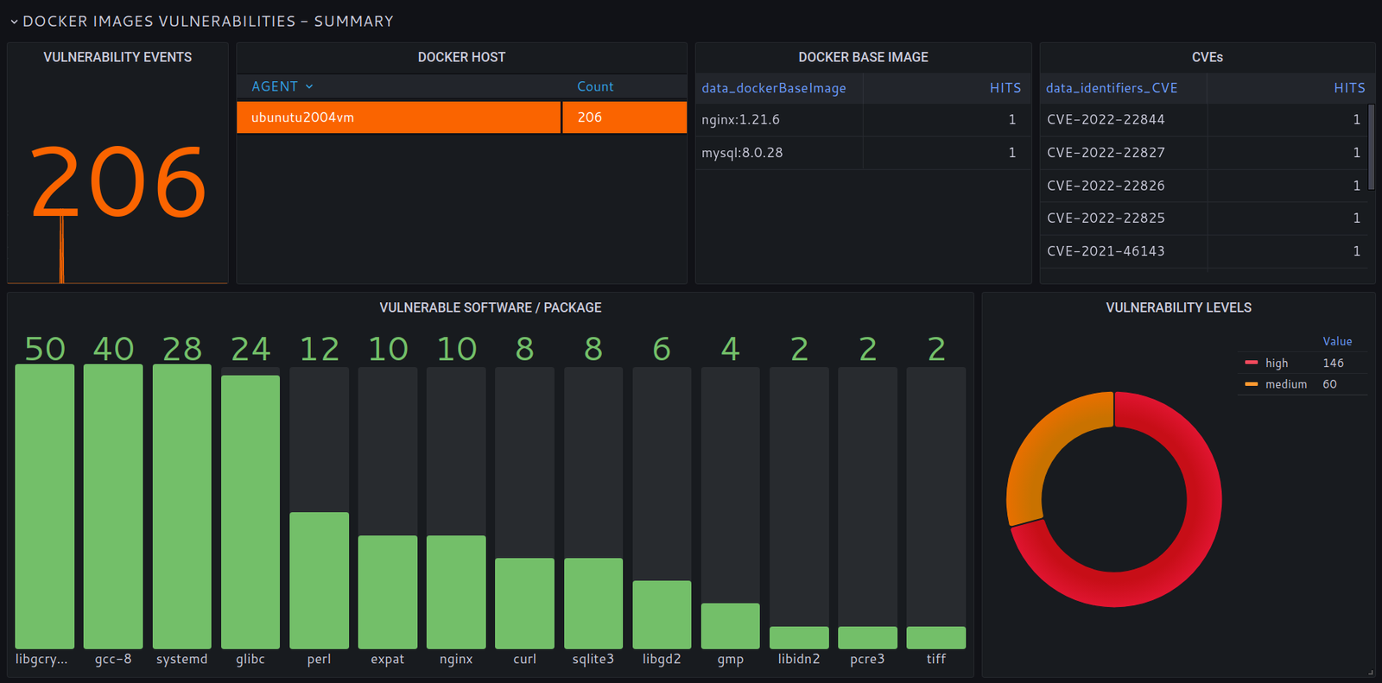Click the CVEs panel vertical scrollbar
This screenshot has width=1382, height=683.
pyautogui.click(x=1371, y=147)
